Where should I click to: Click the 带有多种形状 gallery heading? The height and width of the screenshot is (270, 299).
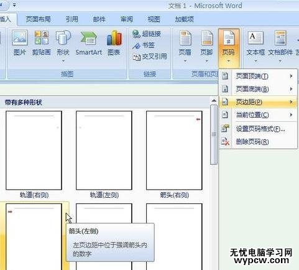(x=24, y=102)
